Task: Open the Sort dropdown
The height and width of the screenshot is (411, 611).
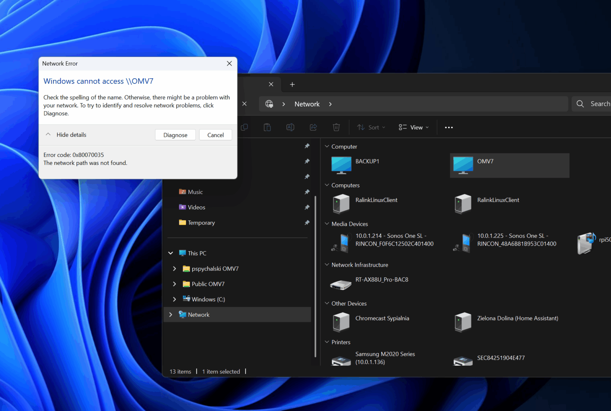Action: tap(371, 127)
